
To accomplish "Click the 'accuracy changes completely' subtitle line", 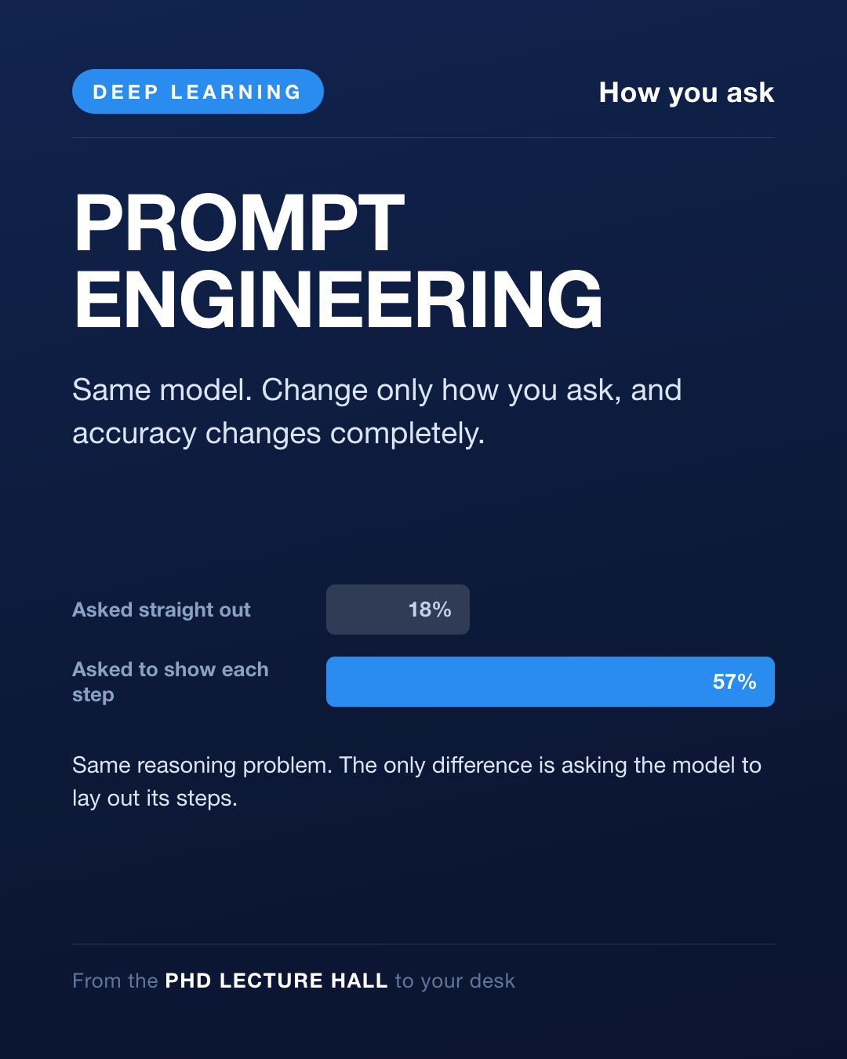I will tap(278, 433).
